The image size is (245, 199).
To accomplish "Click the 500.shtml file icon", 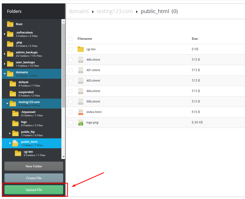I will click(x=81, y=101).
